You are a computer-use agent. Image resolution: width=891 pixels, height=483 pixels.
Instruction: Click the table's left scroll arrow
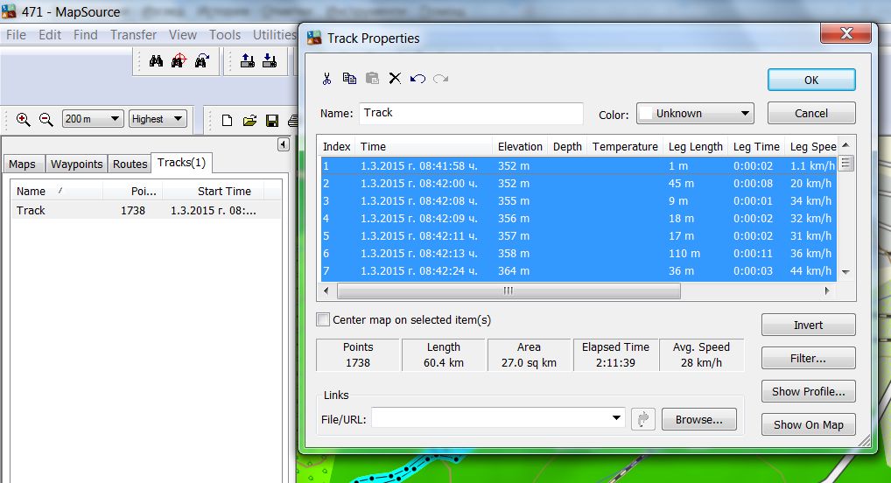[x=326, y=290]
